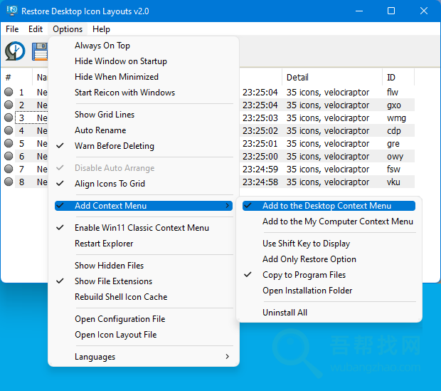441x391 pixels.
Task: Open the Help menu
Action: tap(101, 29)
